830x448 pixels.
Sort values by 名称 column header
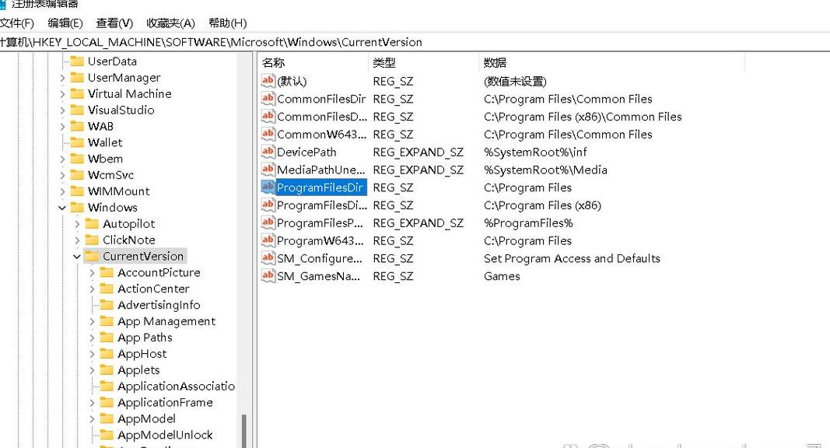[313, 62]
